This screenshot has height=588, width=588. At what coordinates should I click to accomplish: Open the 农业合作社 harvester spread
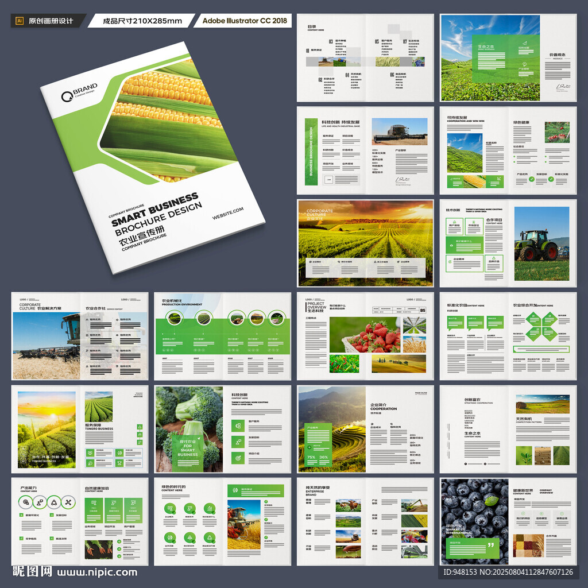click(x=80, y=336)
